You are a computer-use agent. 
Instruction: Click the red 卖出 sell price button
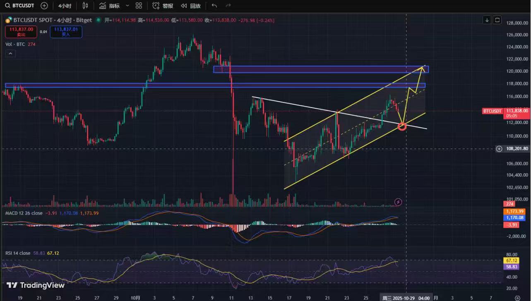coord(19,31)
